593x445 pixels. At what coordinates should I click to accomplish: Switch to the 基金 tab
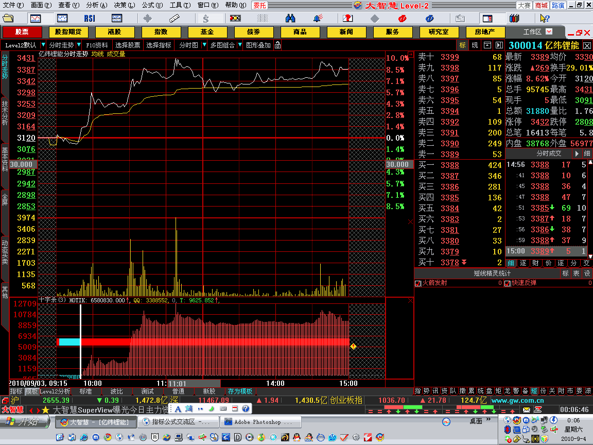point(207,32)
